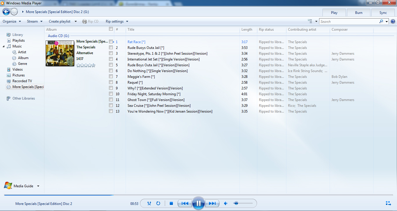Click the Rat Race track title

coord(136,42)
